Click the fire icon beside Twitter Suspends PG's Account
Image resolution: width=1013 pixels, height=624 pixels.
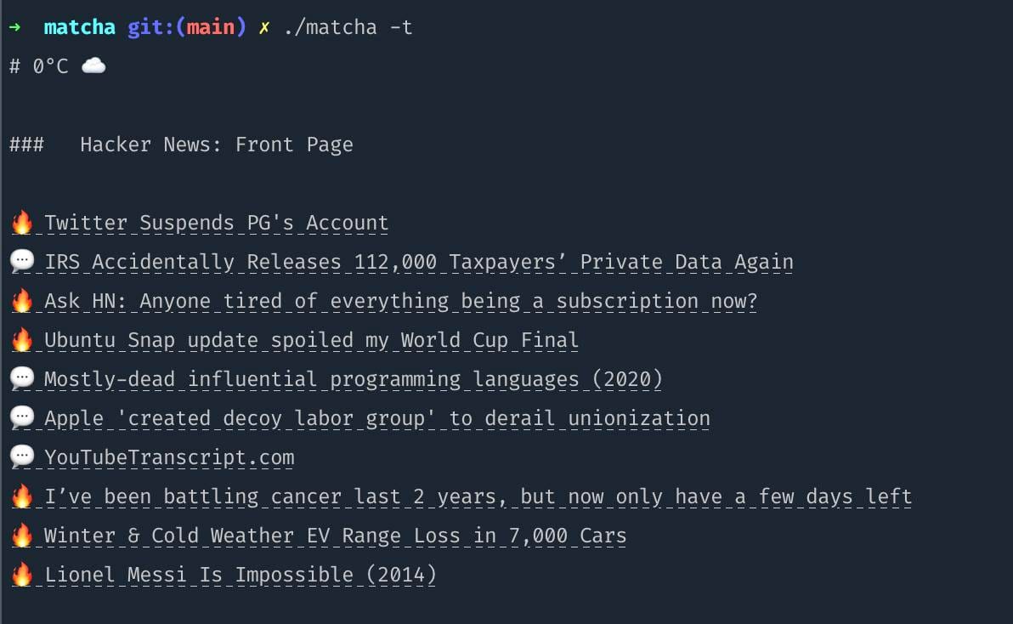pyautogui.click(x=22, y=224)
